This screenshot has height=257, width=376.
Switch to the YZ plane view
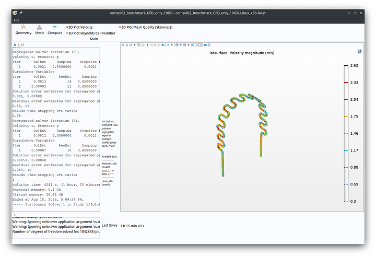155,45
